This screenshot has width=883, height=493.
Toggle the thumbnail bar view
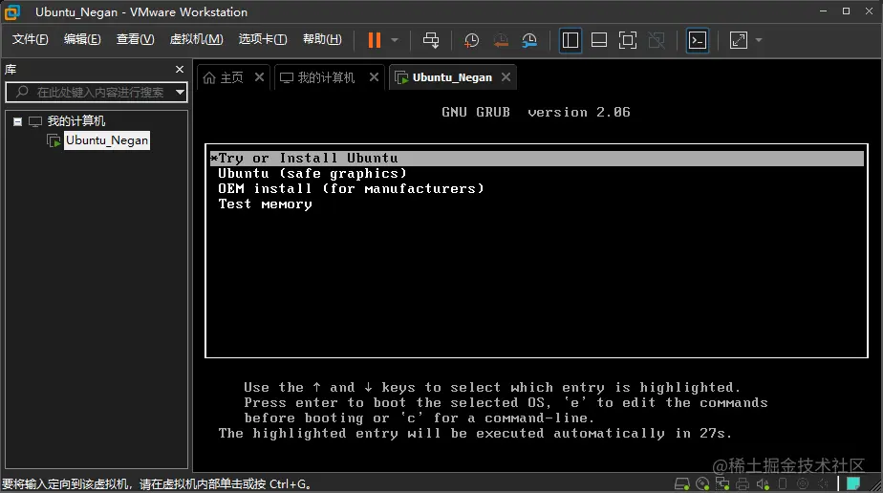point(599,40)
